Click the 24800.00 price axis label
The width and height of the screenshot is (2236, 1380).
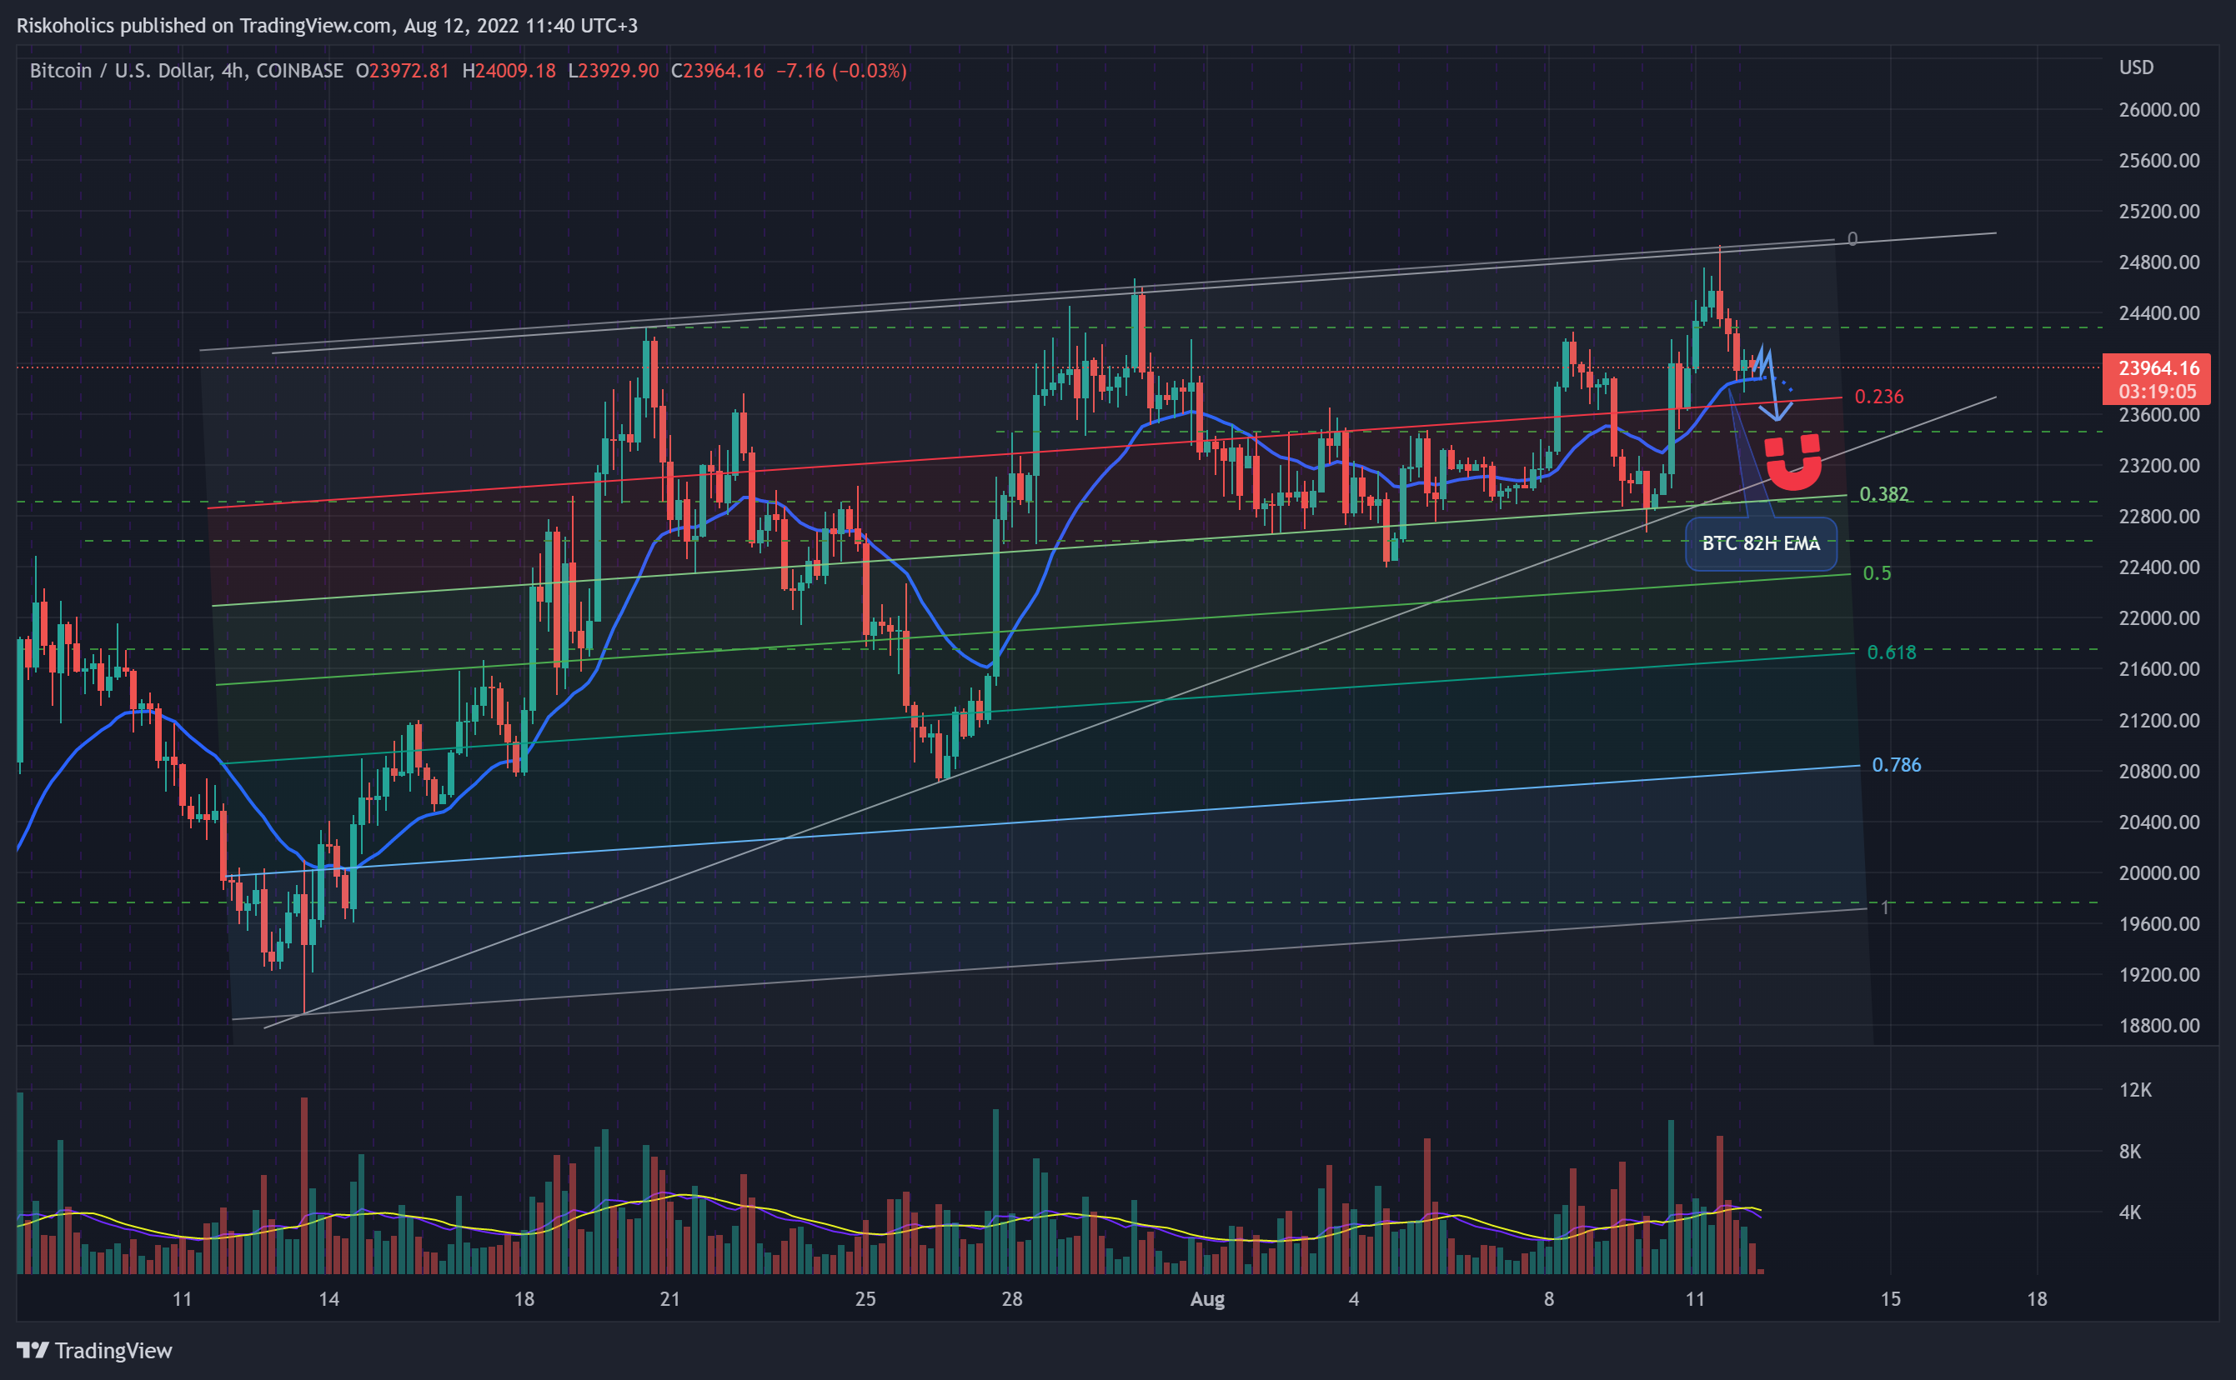tap(2158, 262)
